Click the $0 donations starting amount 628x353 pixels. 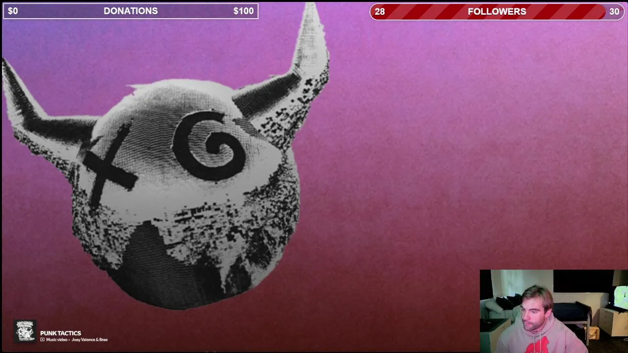click(x=13, y=11)
